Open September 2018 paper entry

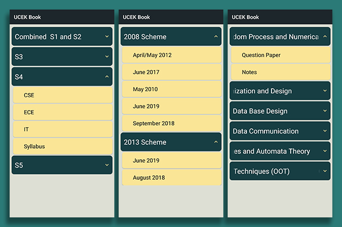[171, 123]
